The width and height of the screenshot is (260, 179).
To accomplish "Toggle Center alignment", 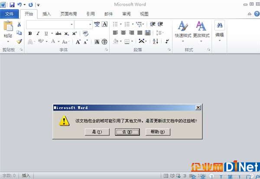I will click(x=123, y=33).
